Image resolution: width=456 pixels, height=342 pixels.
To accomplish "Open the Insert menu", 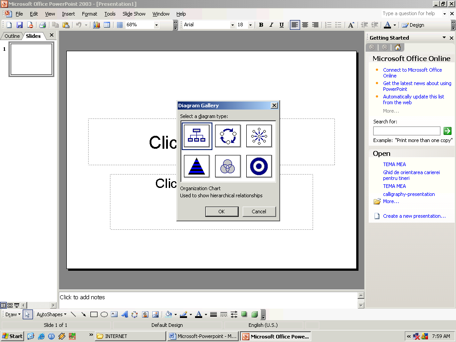I will (68, 14).
